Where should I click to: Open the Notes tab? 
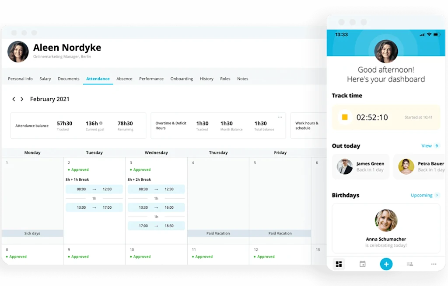click(242, 79)
